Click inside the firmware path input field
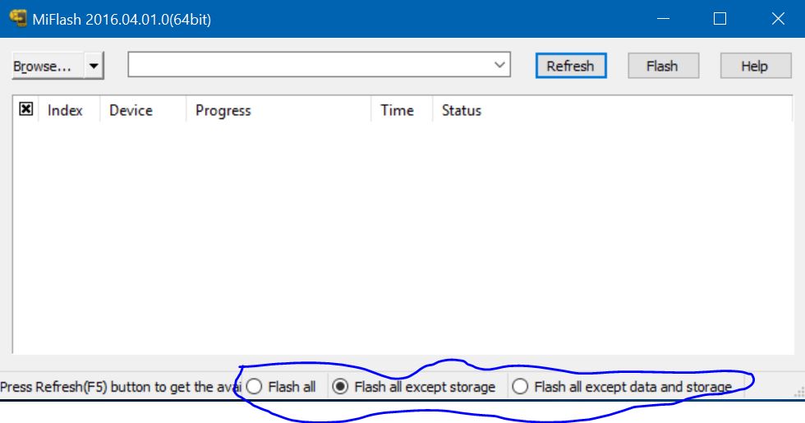 pyautogui.click(x=310, y=65)
